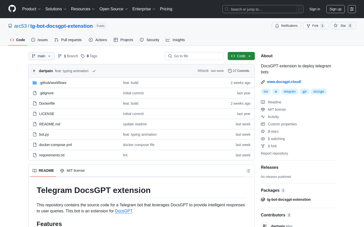Open the .github/workflows folder
Image resolution: width=364 pixels, height=227 pixels.
coord(53,83)
